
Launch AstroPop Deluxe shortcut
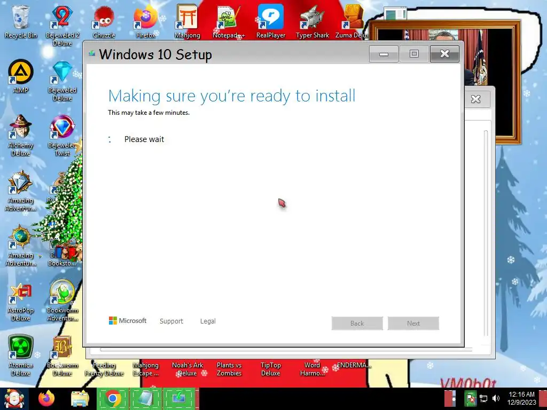pos(21,301)
